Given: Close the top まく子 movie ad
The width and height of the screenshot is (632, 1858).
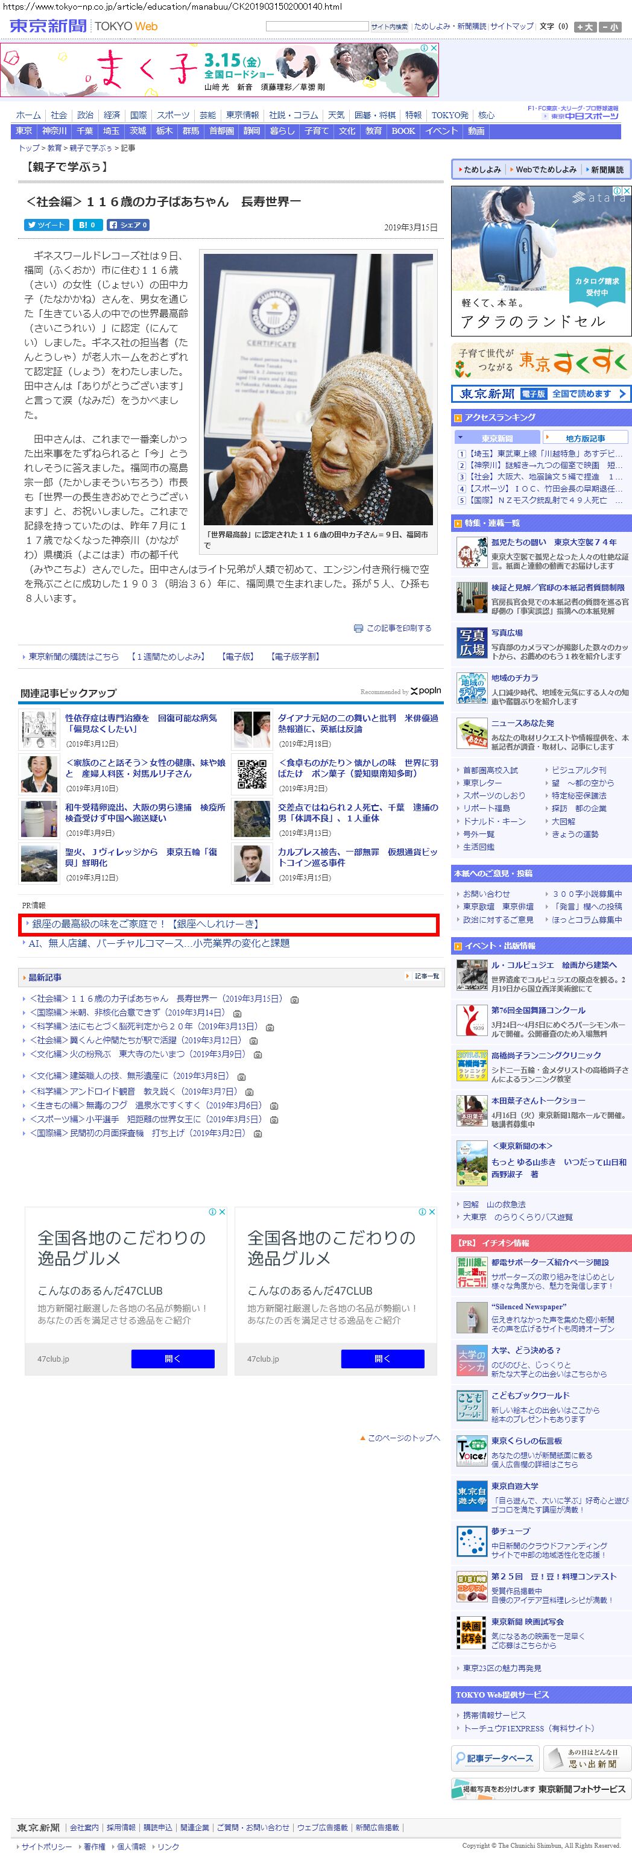Looking at the screenshot, I should (x=434, y=48).
